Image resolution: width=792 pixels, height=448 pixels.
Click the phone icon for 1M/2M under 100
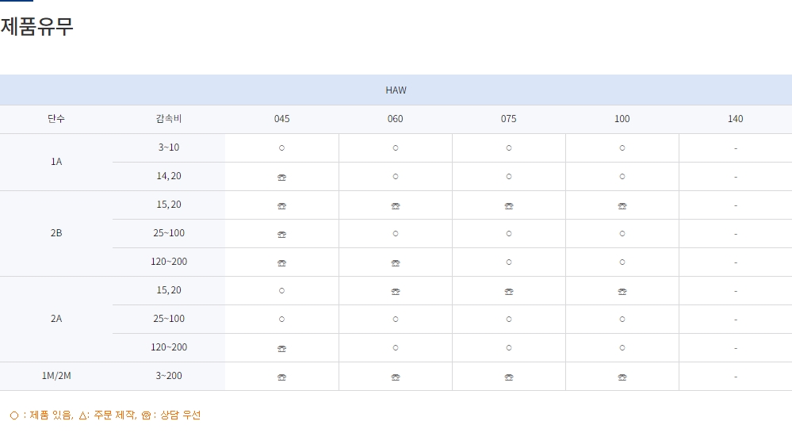pos(622,377)
